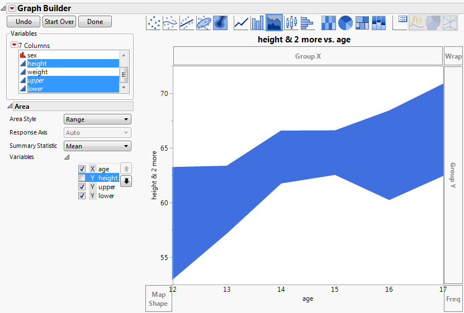This screenshot has width=464, height=313.
Task: Open the Area Style dropdown
Action: coord(97,119)
